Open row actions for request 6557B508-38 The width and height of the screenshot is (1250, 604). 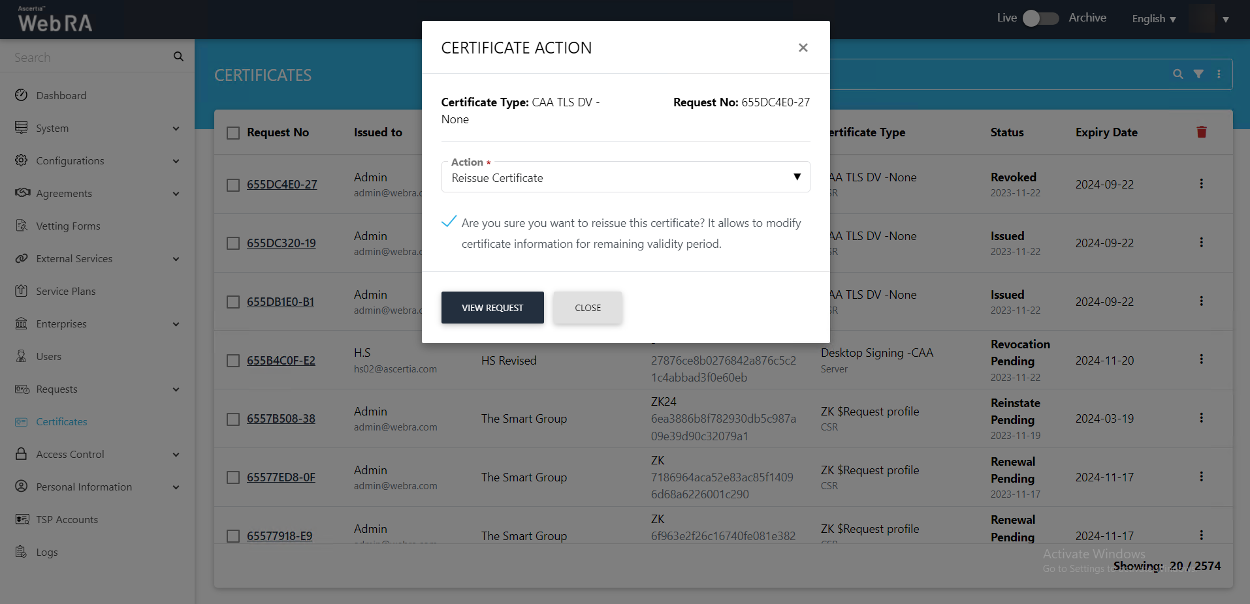point(1201,418)
